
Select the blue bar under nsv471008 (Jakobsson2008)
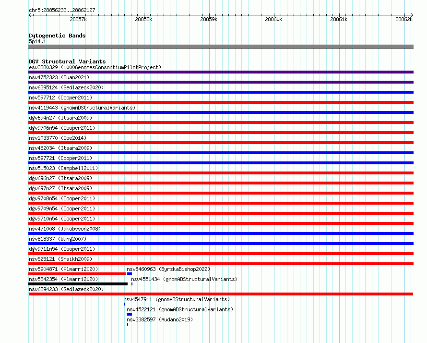click(221, 233)
